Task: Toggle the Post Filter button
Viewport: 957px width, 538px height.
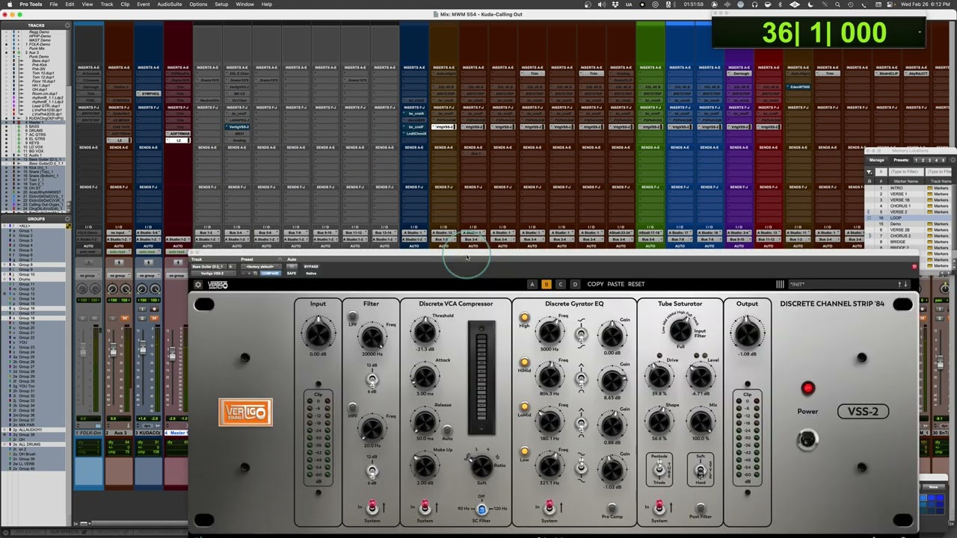Action: pyautogui.click(x=700, y=508)
